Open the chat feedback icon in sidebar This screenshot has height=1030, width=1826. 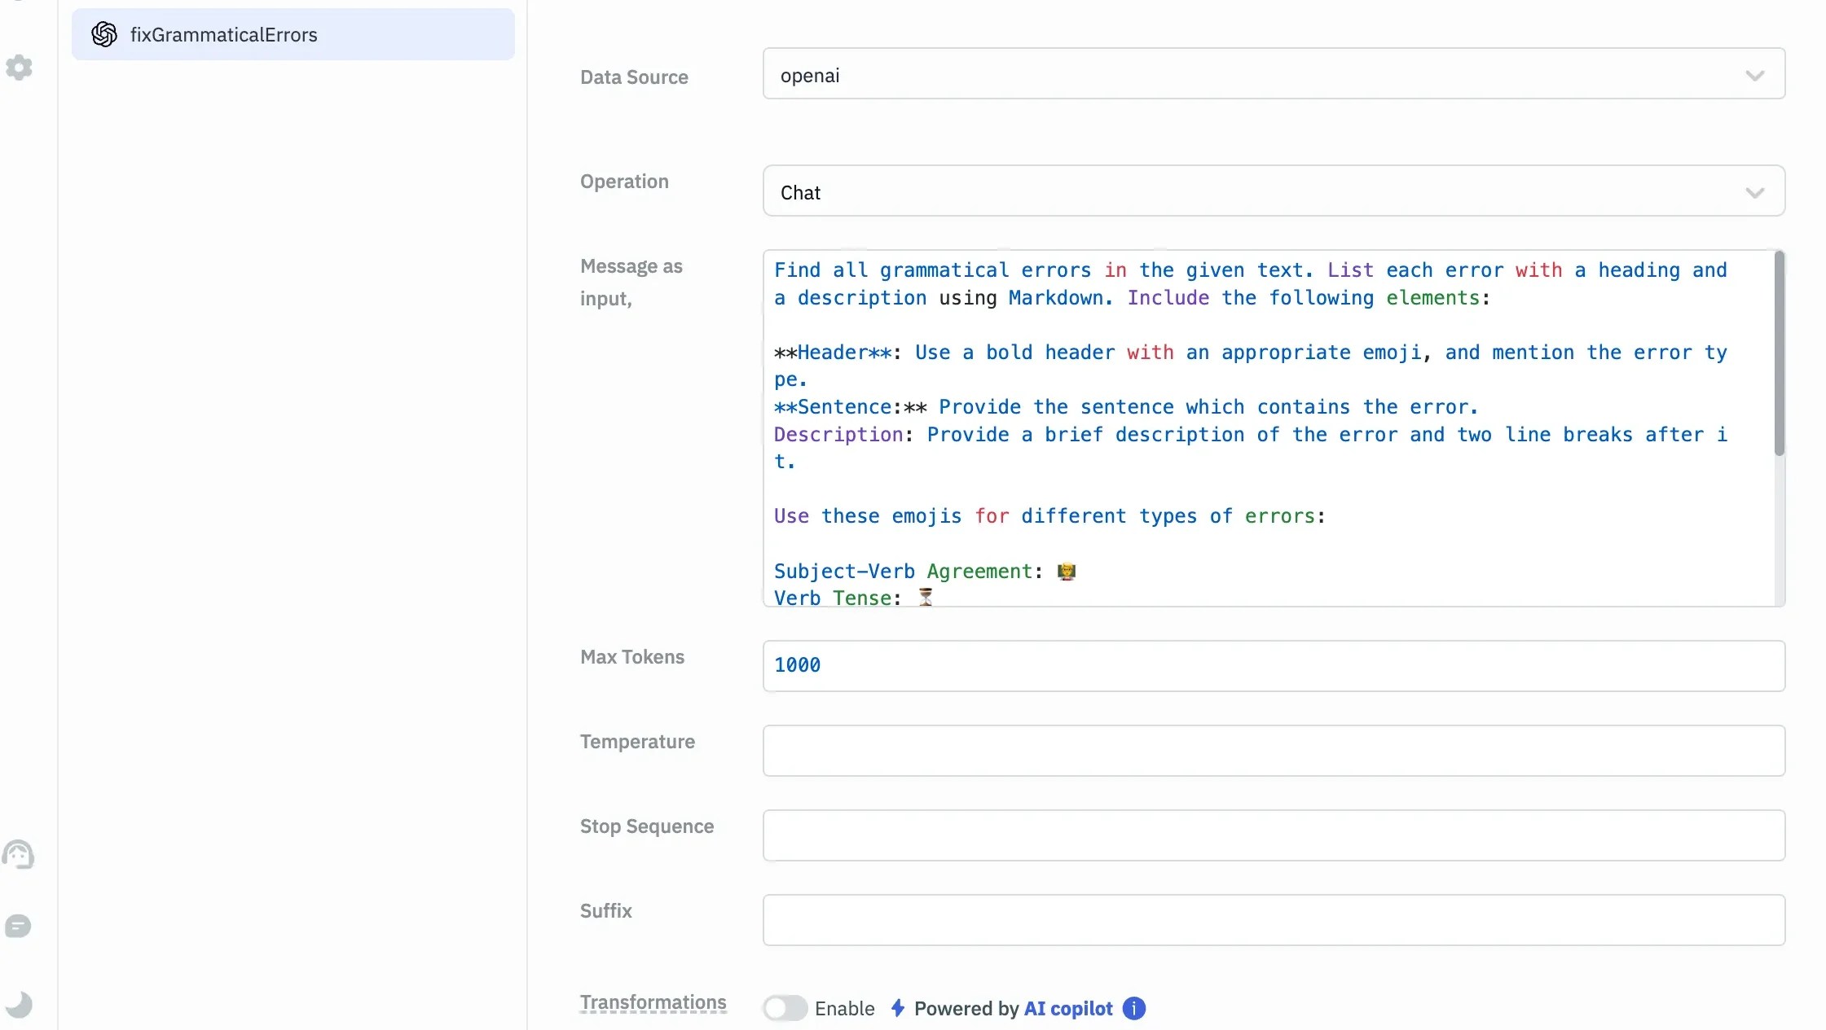19,927
